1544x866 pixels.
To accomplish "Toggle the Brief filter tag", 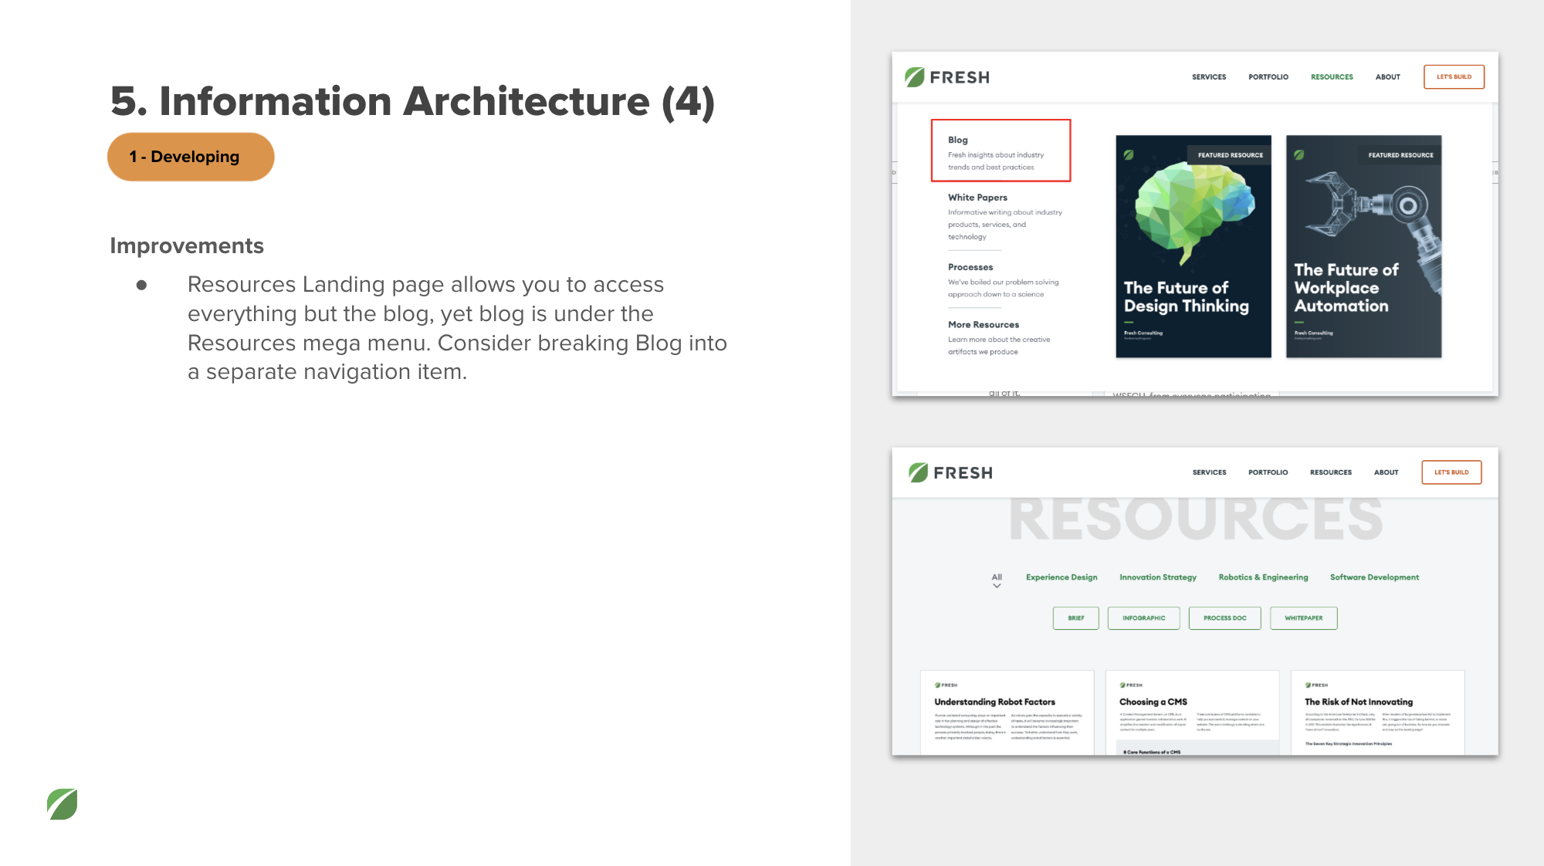I will (x=1075, y=618).
